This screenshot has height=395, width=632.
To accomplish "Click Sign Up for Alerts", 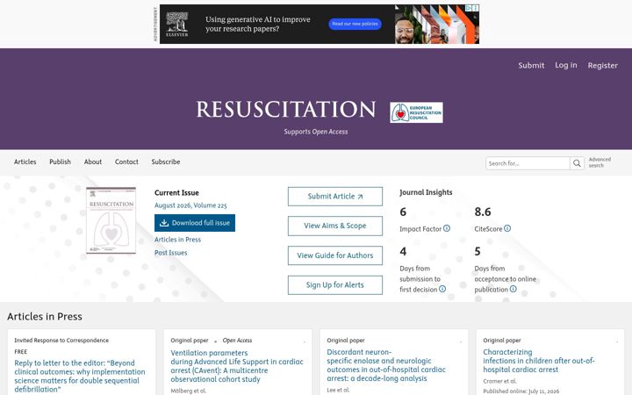I will [x=335, y=285].
